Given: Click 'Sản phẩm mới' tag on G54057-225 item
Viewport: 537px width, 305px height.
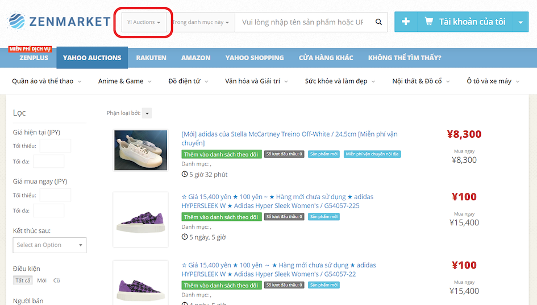Looking at the screenshot, I should tap(324, 216).
